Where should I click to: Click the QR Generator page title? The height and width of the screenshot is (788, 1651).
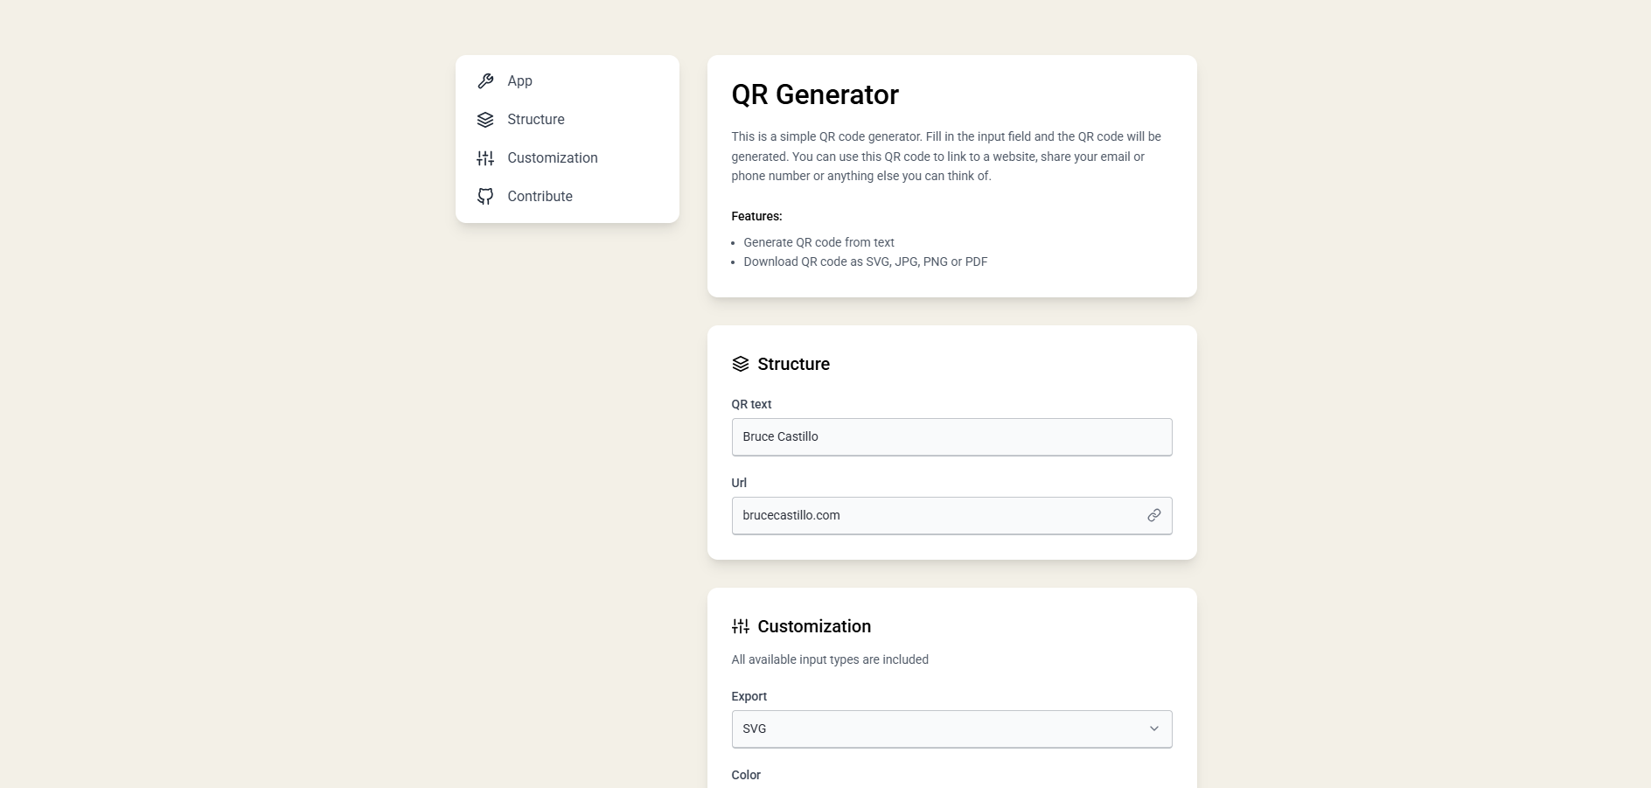814,94
